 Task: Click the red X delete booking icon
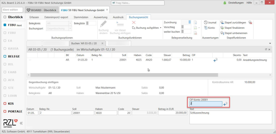pyautogui.click(x=134, y=22)
